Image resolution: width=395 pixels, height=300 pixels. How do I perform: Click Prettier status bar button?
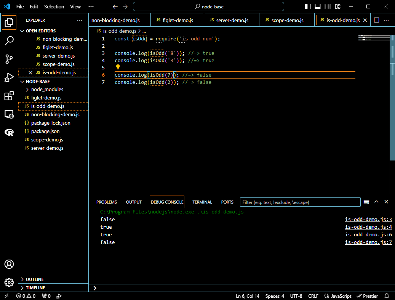pos(367,296)
